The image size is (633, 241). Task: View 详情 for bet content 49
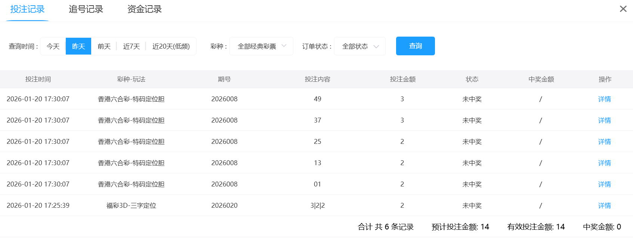tap(604, 99)
